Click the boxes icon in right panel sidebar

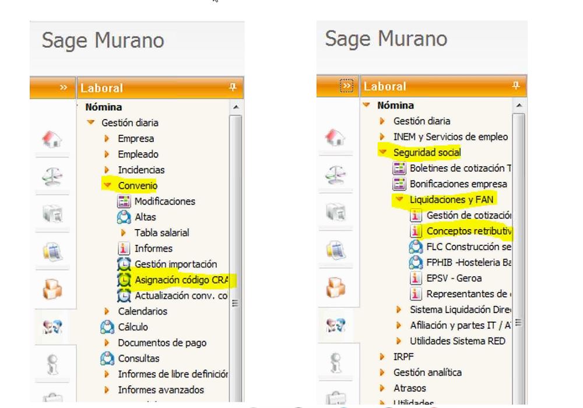tap(335, 287)
